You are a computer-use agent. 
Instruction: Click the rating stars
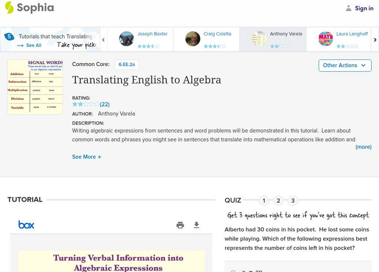pyautogui.click(x=86, y=104)
